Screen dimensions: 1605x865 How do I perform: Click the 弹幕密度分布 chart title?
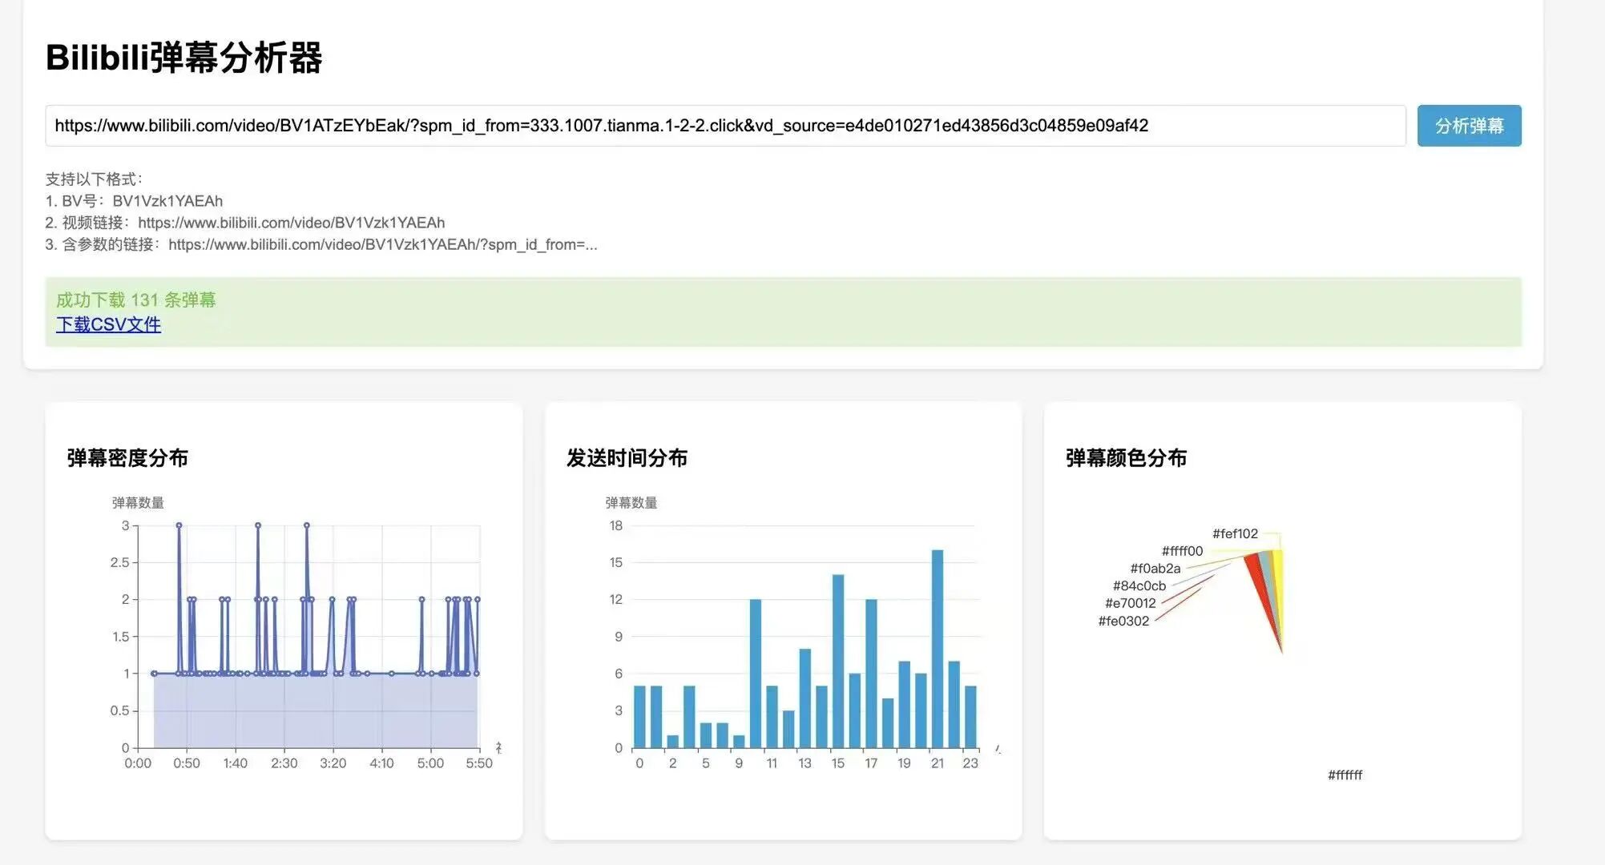coord(127,458)
